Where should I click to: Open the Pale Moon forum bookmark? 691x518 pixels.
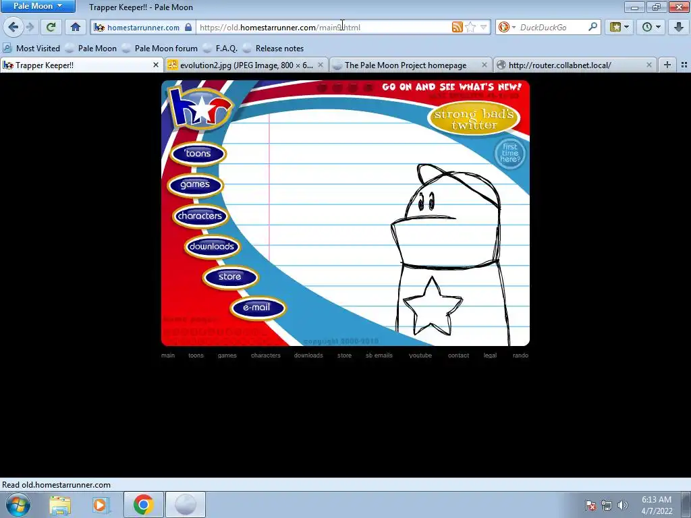(x=160, y=49)
